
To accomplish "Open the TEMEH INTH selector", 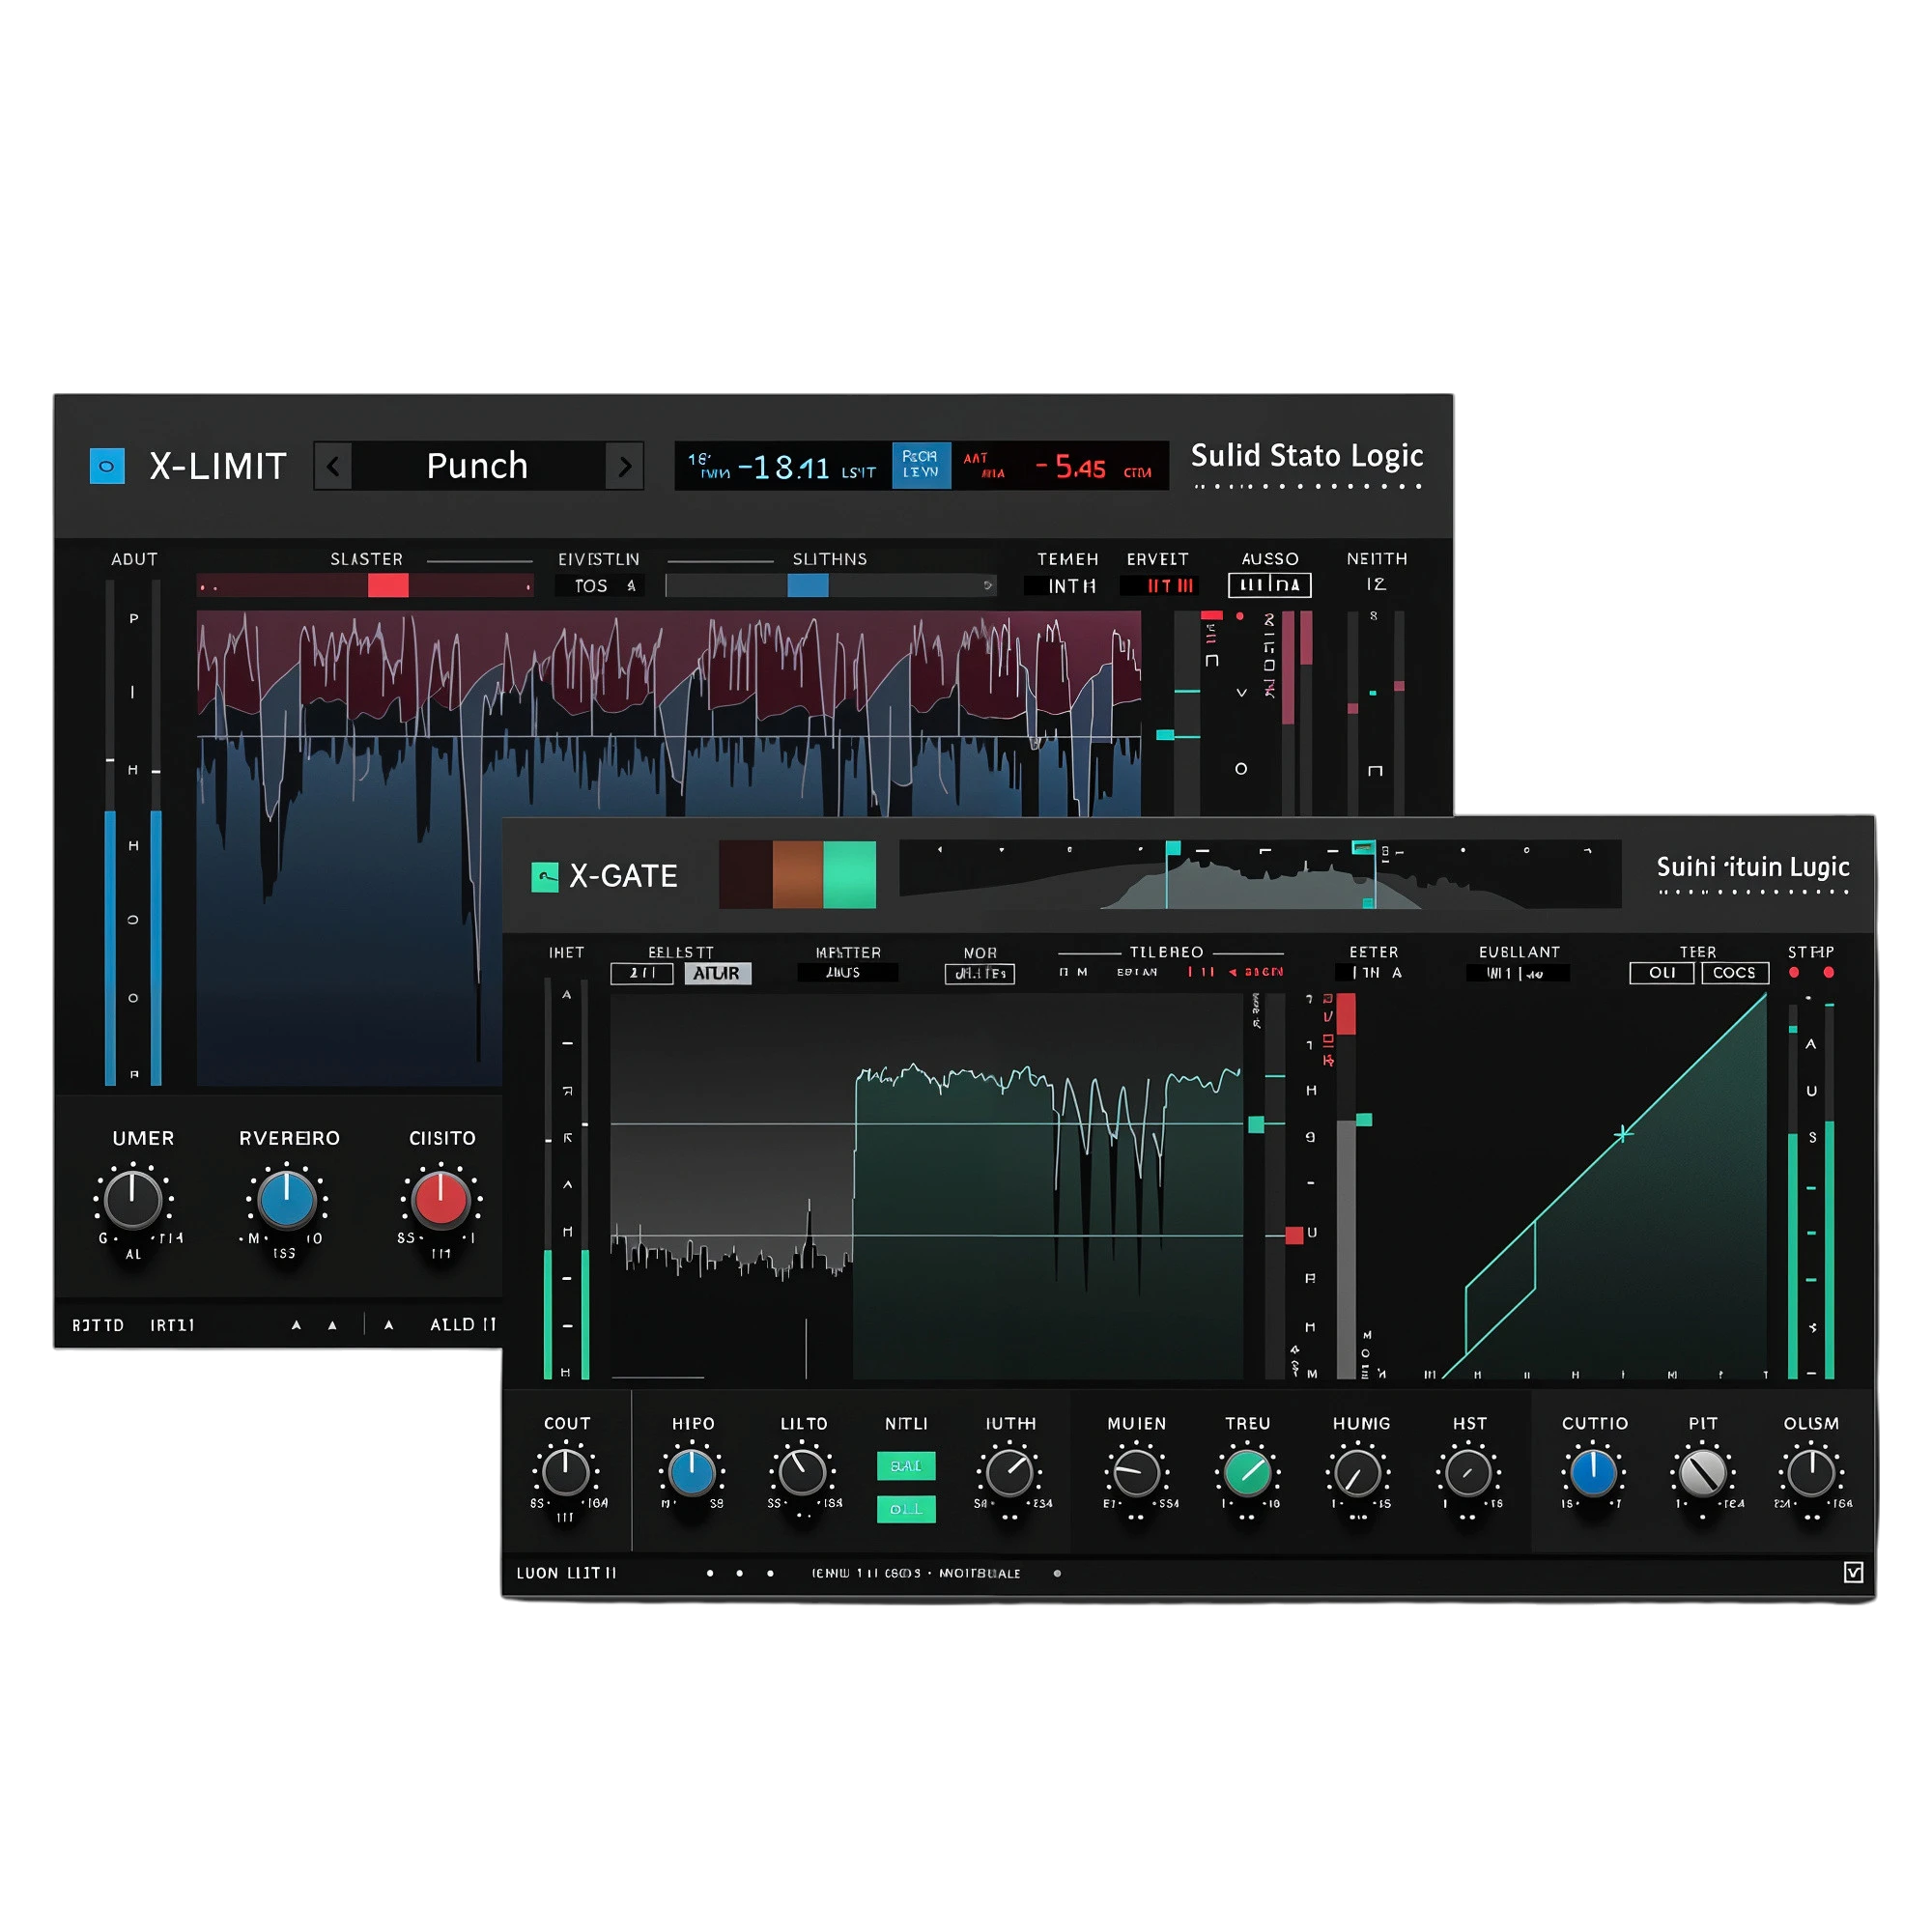I will coord(1068,586).
